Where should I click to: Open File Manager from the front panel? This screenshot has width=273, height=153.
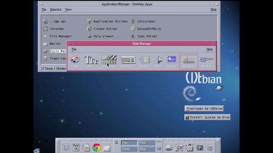[86, 147]
